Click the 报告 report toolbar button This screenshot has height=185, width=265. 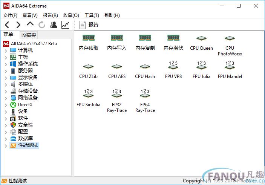click(89, 25)
